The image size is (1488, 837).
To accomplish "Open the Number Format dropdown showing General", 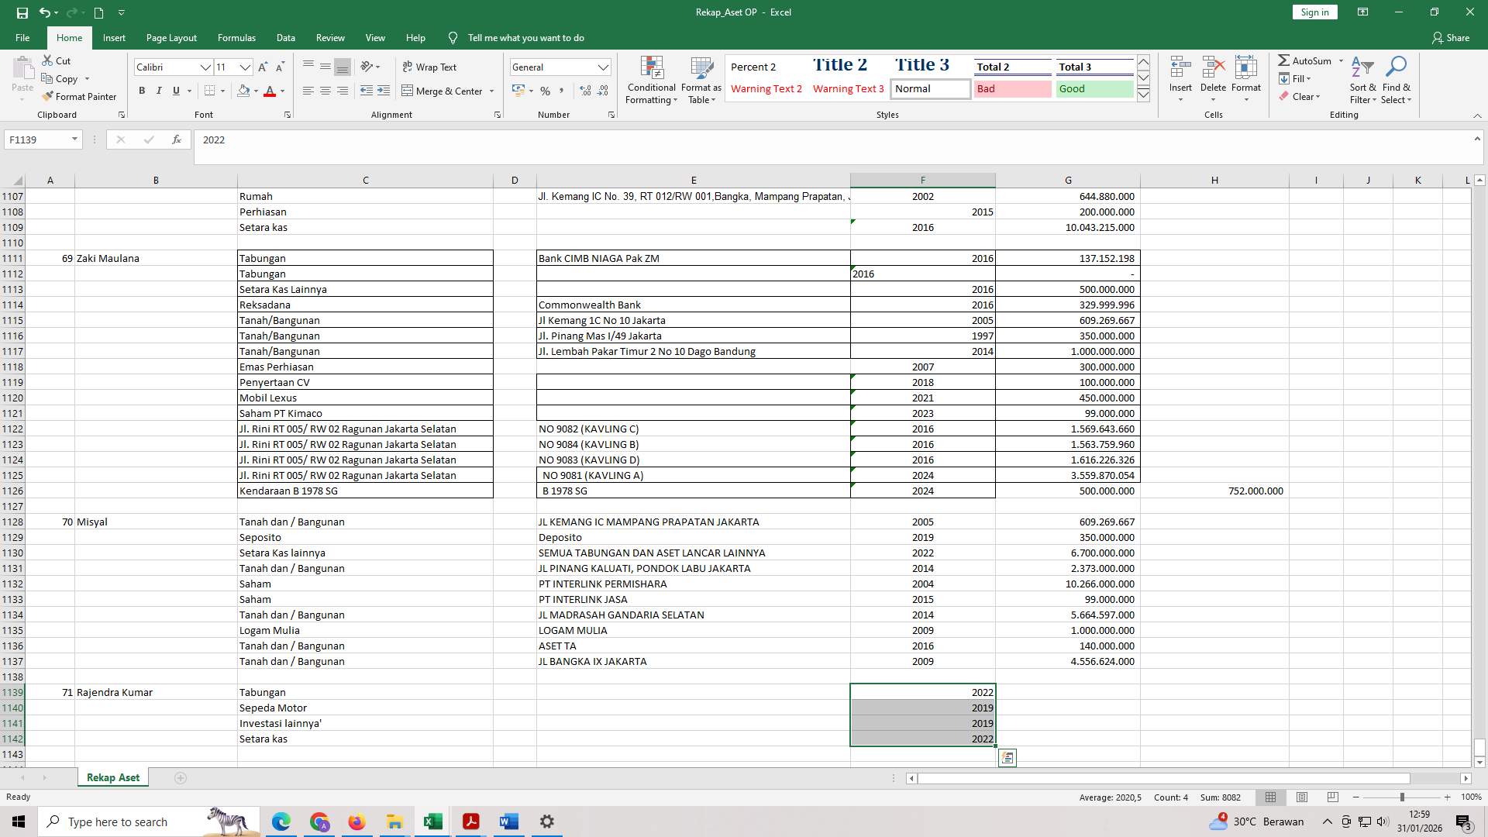I will (x=604, y=67).
